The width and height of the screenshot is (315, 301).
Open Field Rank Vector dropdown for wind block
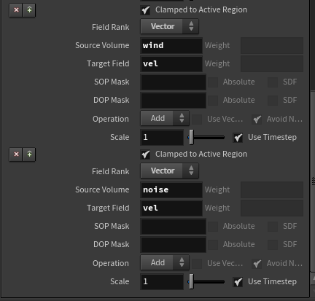[169, 26]
